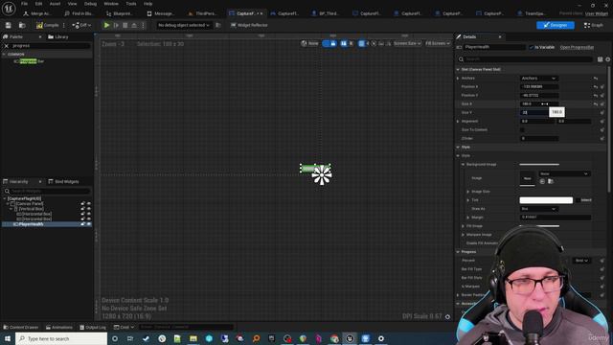Click the Use Selected Asset arrow icon

pyautogui.click(x=542, y=181)
